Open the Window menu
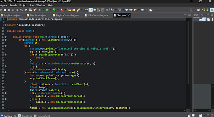Viewport: 214px width, 117px height. tap(41, 5)
